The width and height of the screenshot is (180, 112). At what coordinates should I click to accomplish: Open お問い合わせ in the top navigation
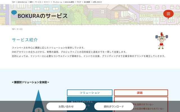[97, 2]
